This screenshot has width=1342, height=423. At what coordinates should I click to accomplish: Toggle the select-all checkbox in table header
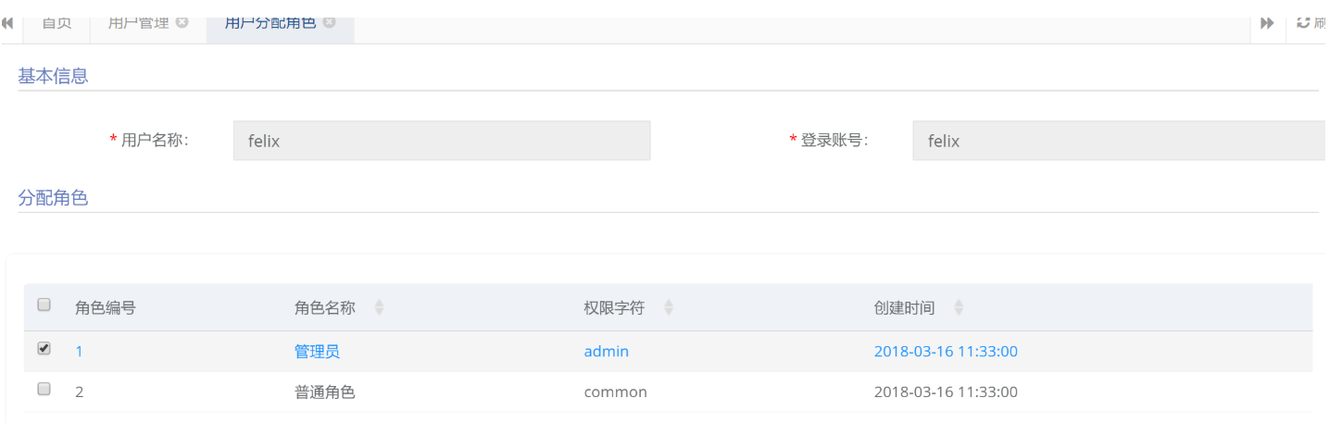click(44, 305)
